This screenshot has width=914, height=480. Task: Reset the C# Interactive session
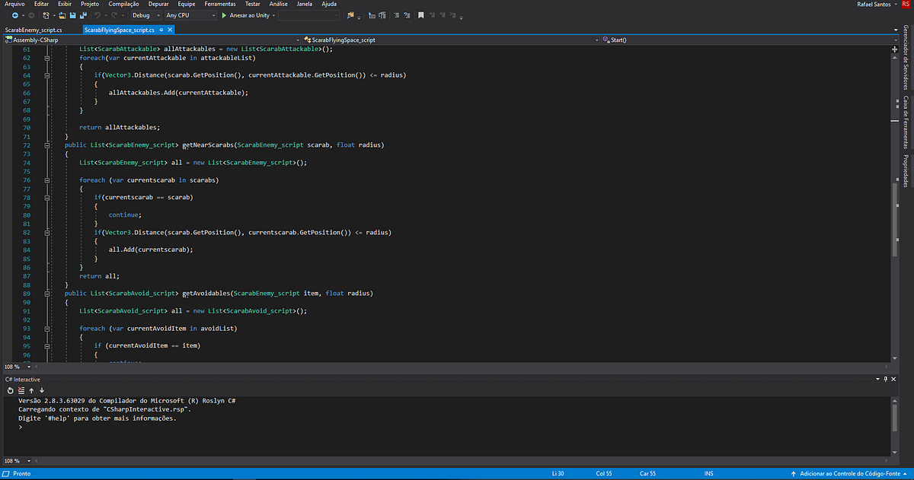(x=9, y=390)
